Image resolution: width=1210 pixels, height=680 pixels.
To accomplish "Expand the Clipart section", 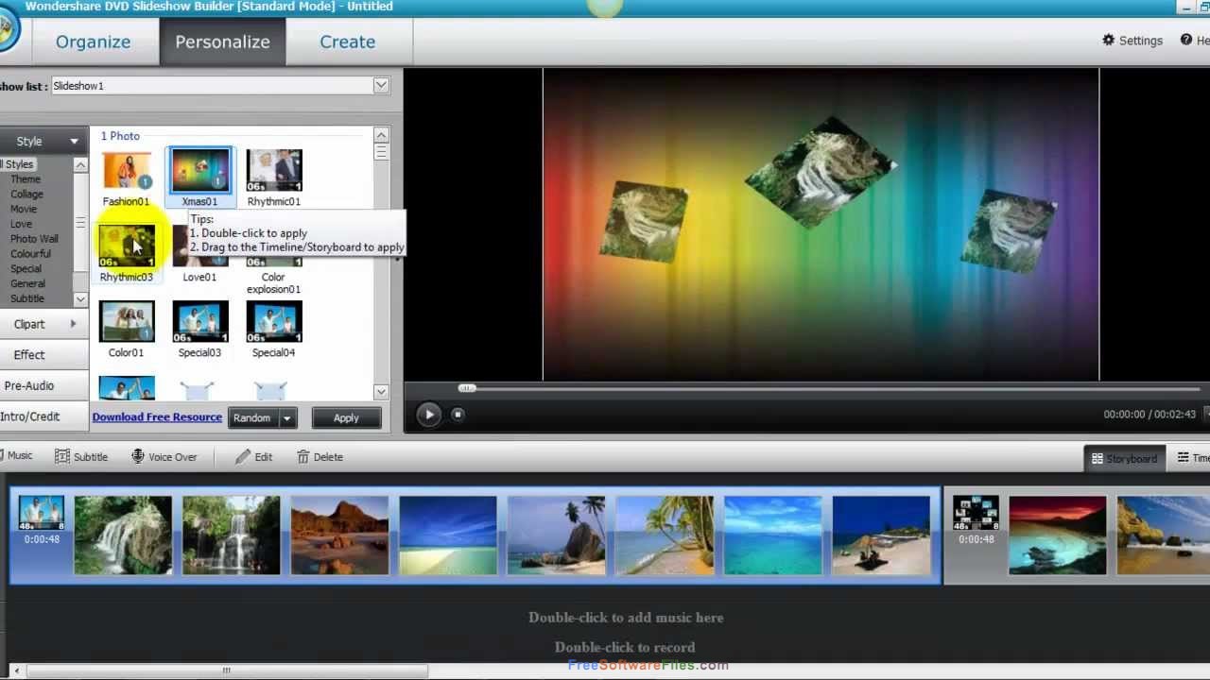I will (x=43, y=324).
